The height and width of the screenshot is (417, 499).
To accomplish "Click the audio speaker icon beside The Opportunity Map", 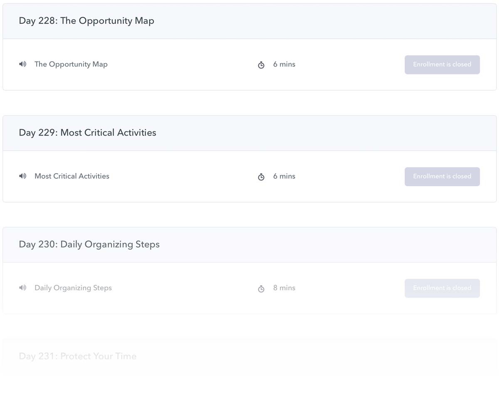I will tap(23, 64).
